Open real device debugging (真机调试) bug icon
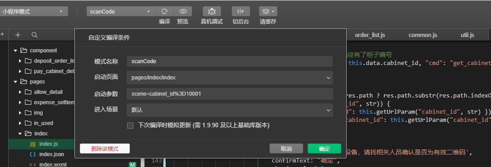The width and height of the screenshot is (491, 167). pos(211,12)
